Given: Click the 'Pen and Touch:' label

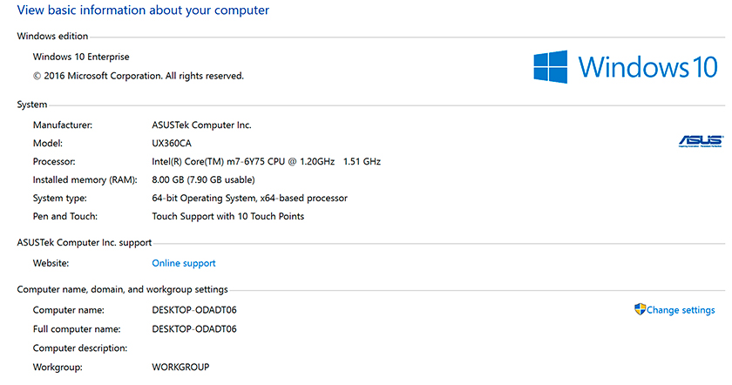Looking at the screenshot, I should point(64,216).
